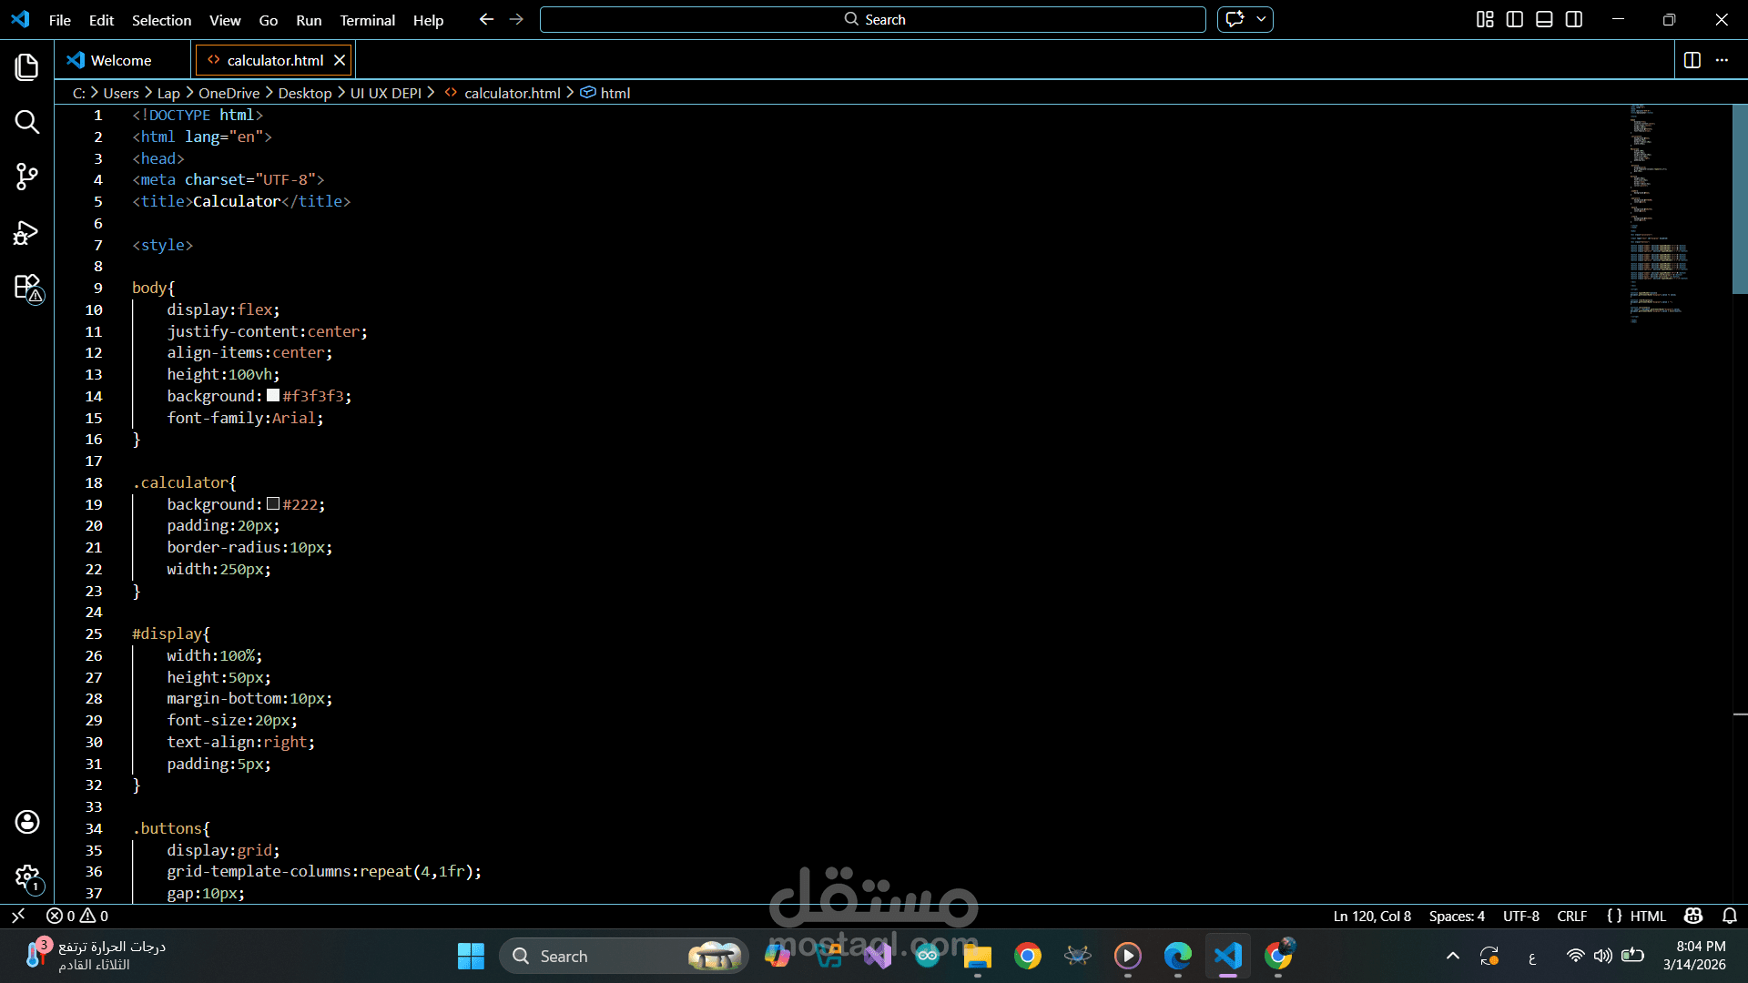Toggle the primary side bar visibility
The image size is (1748, 983).
point(1515,19)
